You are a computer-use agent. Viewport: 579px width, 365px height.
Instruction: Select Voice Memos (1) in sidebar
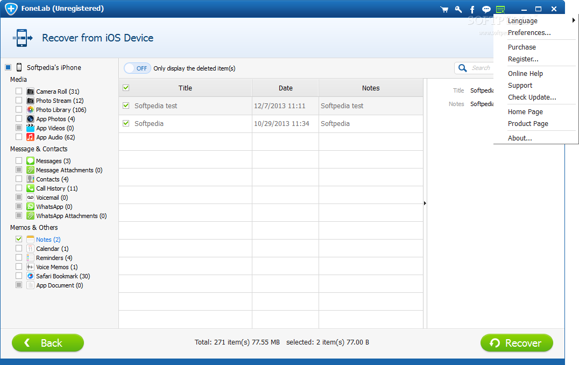pos(57,267)
